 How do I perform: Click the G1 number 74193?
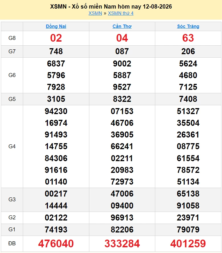(x=56, y=230)
